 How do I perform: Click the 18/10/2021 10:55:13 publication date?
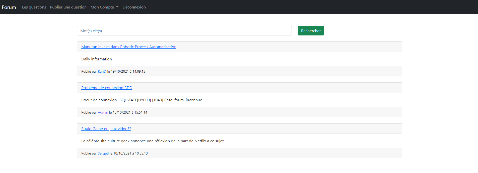coord(130,154)
